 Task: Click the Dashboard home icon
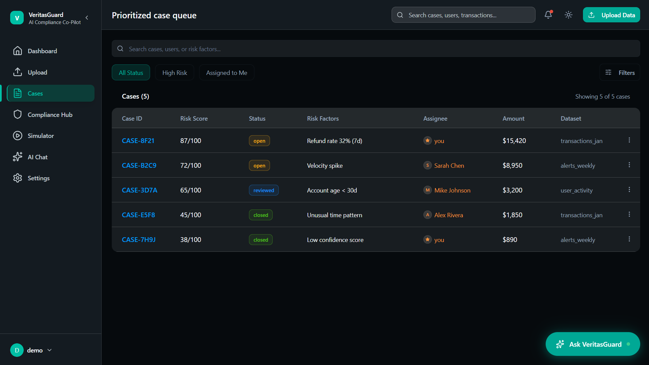[x=18, y=51]
